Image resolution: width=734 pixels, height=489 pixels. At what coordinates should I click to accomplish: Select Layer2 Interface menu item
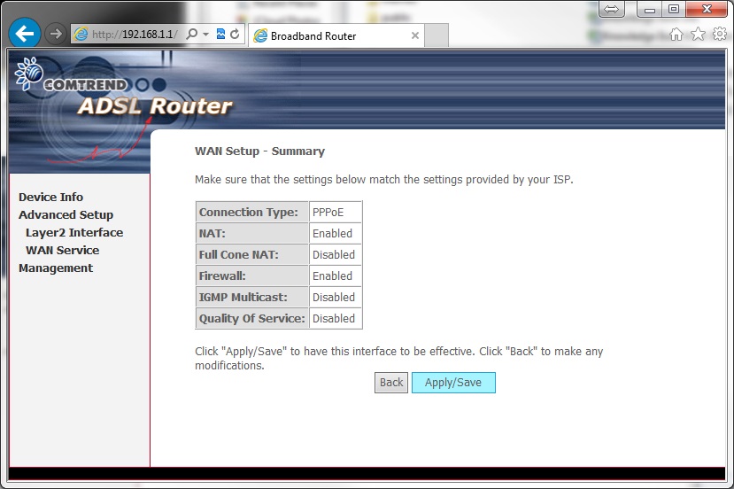pyautogui.click(x=74, y=233)
